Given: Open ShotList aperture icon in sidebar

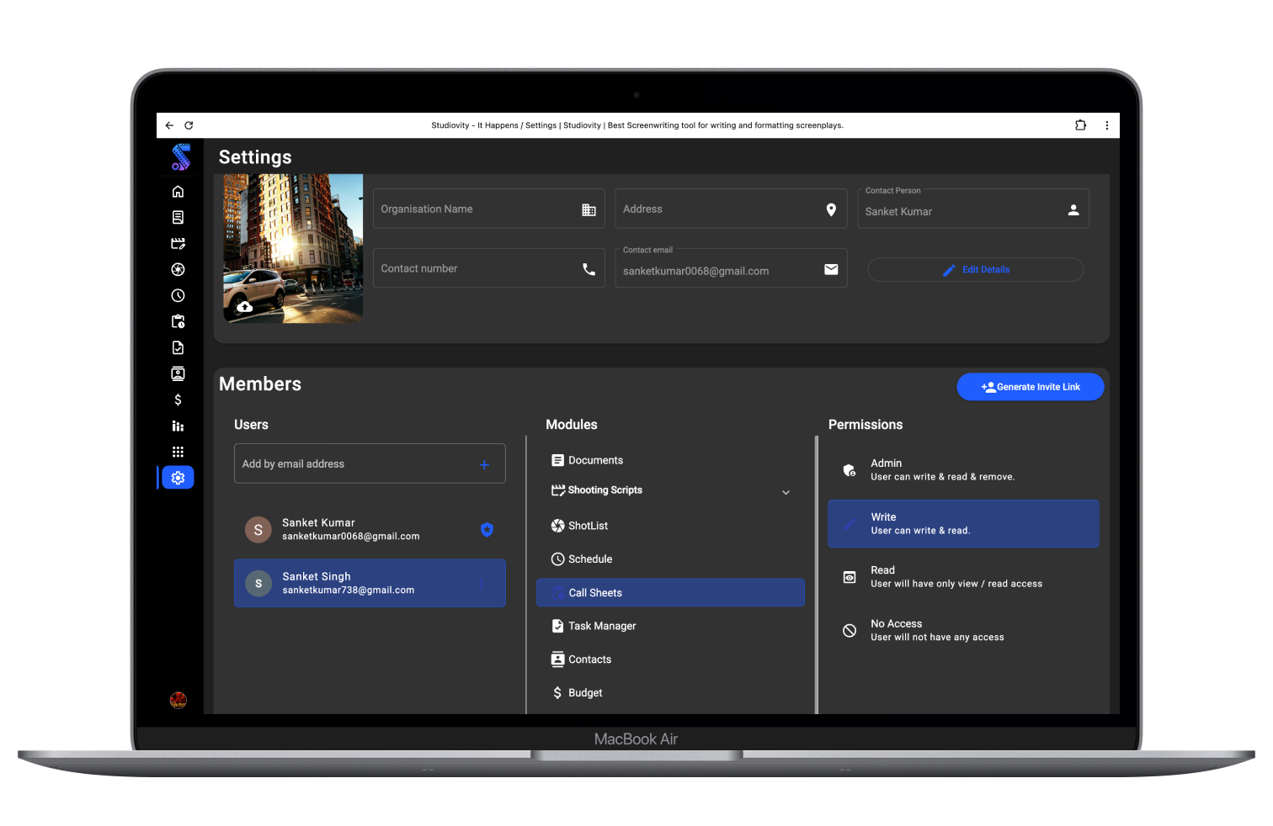Looking at the screenshot, I should (x=178, y=270).
